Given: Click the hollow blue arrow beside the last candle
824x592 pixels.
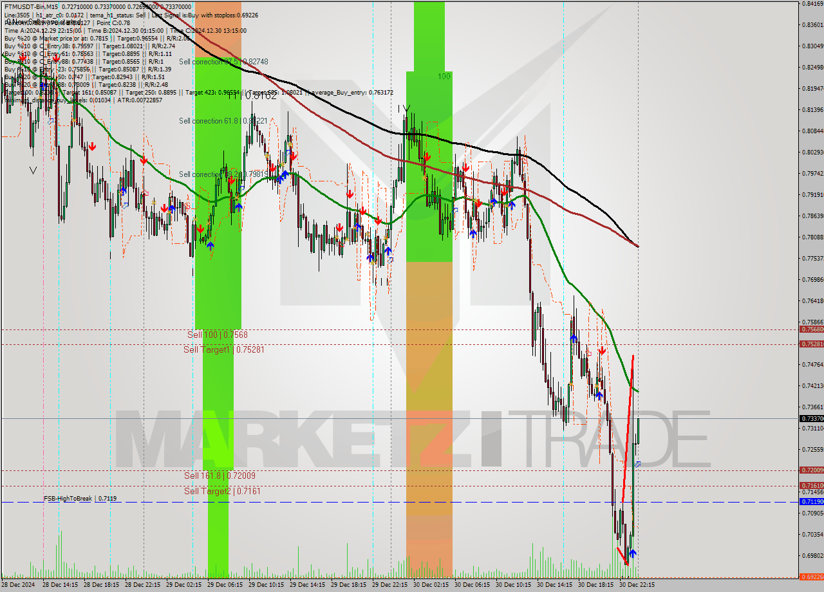Looking at the screenshot, I should [637, 464].
